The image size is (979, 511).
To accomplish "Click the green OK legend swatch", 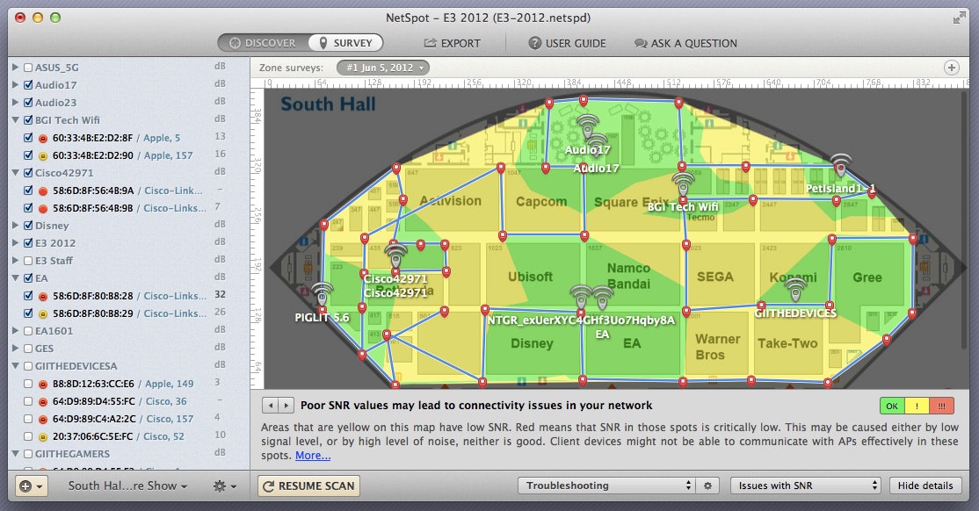I will 892,406.
